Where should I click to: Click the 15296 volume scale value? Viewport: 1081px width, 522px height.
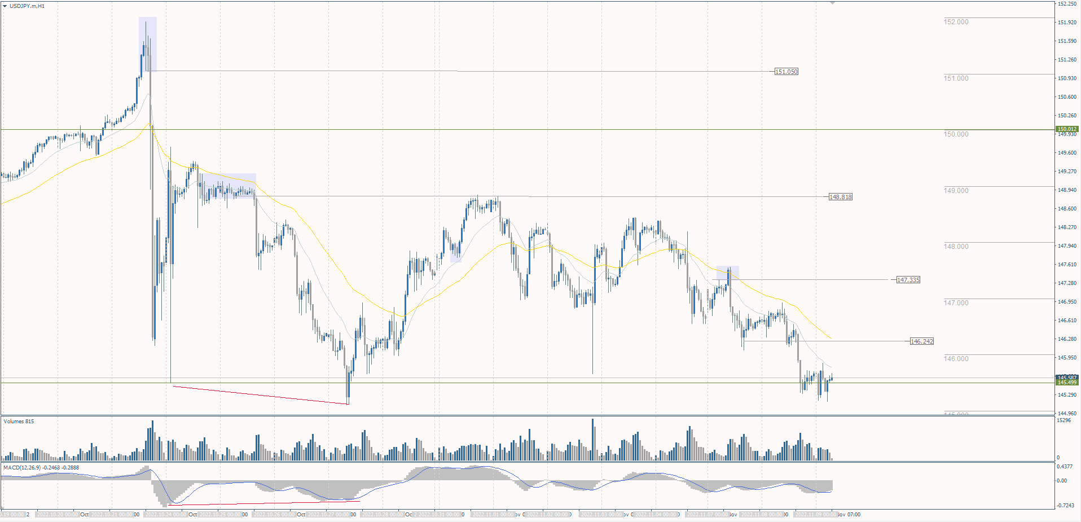pyautogui.click(x=1064, y=420)
